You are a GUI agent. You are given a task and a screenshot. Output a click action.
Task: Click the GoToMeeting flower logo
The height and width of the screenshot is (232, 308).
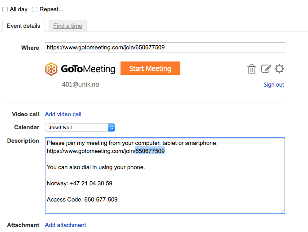[51, 69]
